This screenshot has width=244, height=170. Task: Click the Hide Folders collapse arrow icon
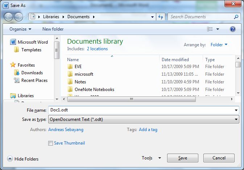point(10,159)
